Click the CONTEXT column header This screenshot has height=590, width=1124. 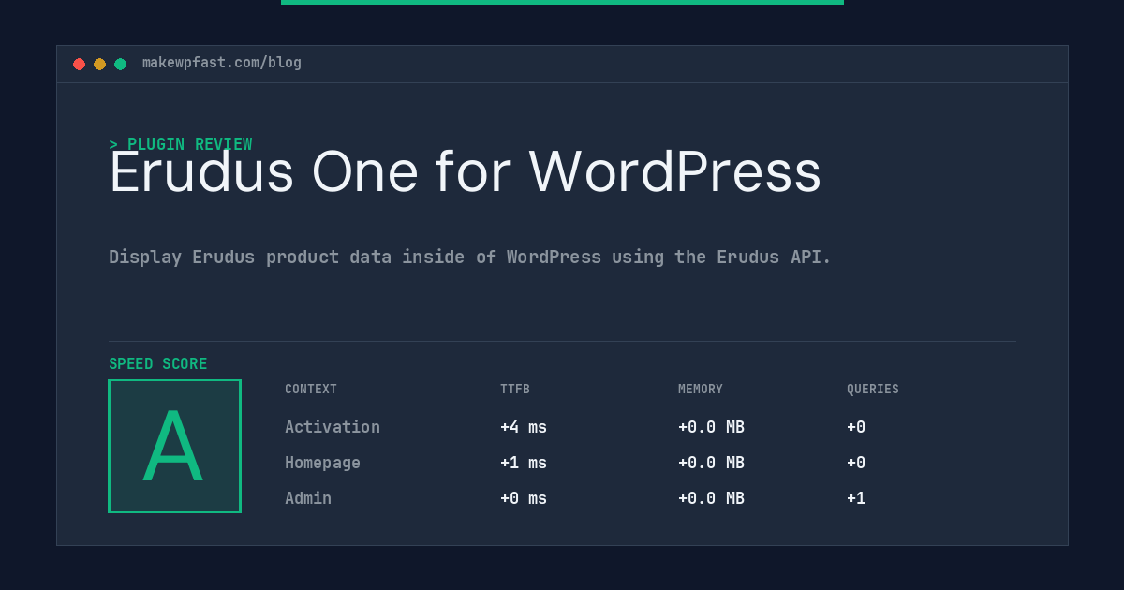(x=311, y=390)
